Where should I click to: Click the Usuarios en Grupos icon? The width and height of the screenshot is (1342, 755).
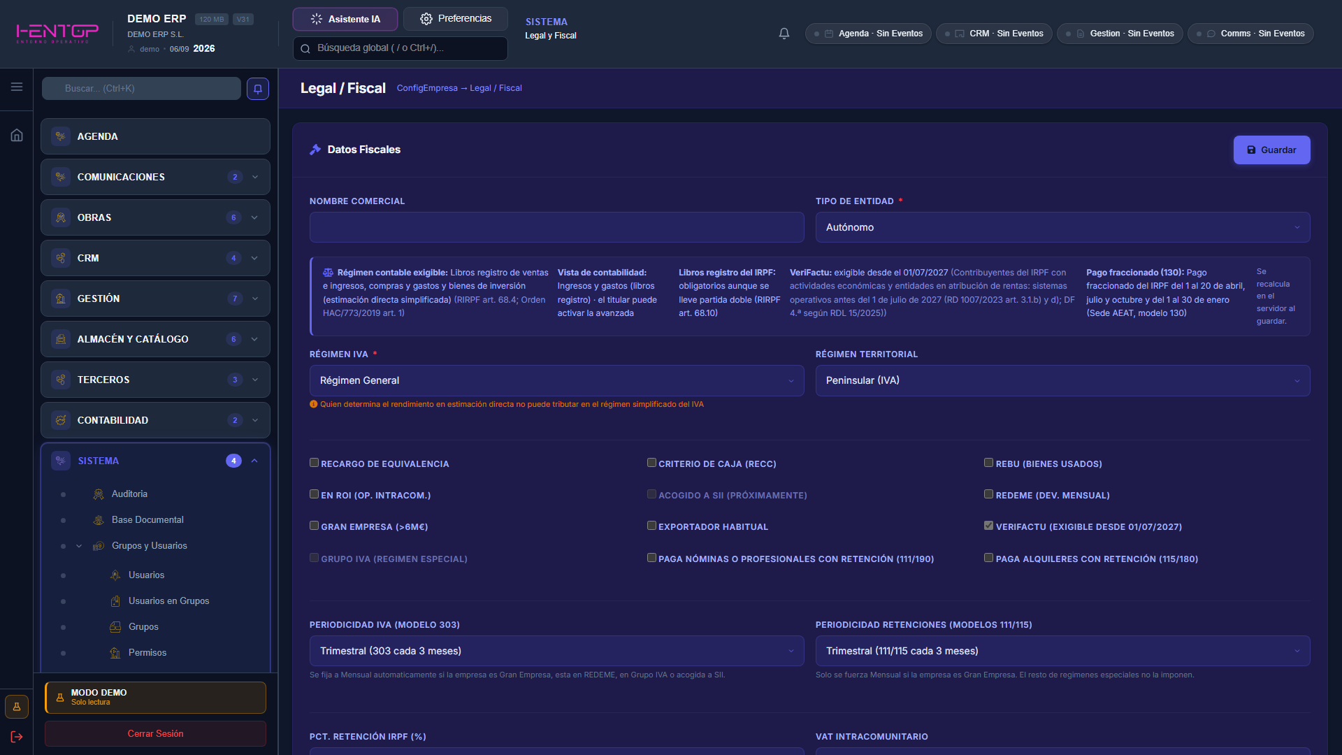click(x=115, y=601)
